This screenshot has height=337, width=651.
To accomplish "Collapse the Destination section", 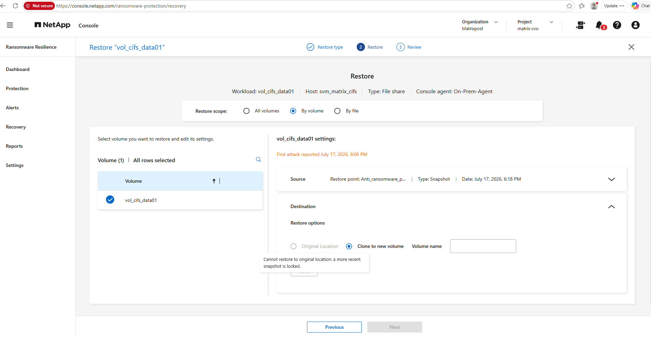I will coord(612,207).
